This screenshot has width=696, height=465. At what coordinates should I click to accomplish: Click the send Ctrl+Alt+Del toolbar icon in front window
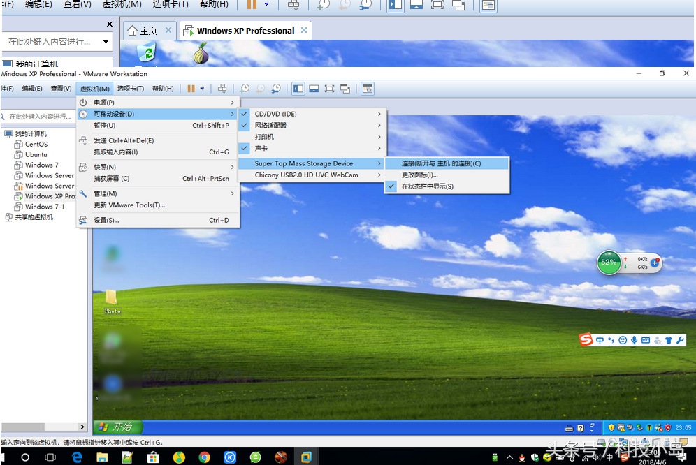click(x=222, y=89)
